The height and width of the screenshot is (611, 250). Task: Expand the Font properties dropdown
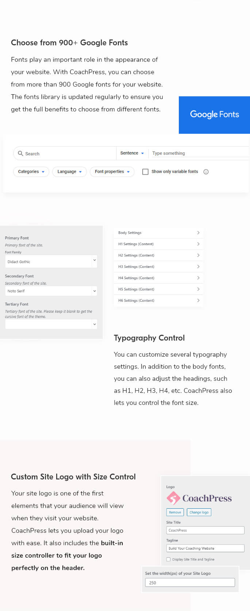[112, 172]
